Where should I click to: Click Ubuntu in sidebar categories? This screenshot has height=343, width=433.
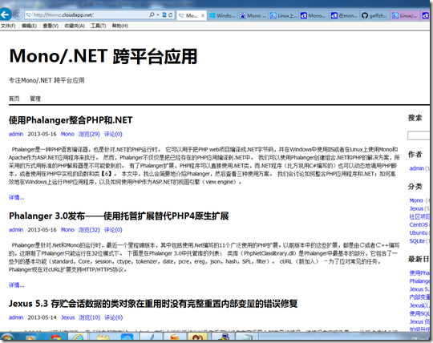[418, 232]
